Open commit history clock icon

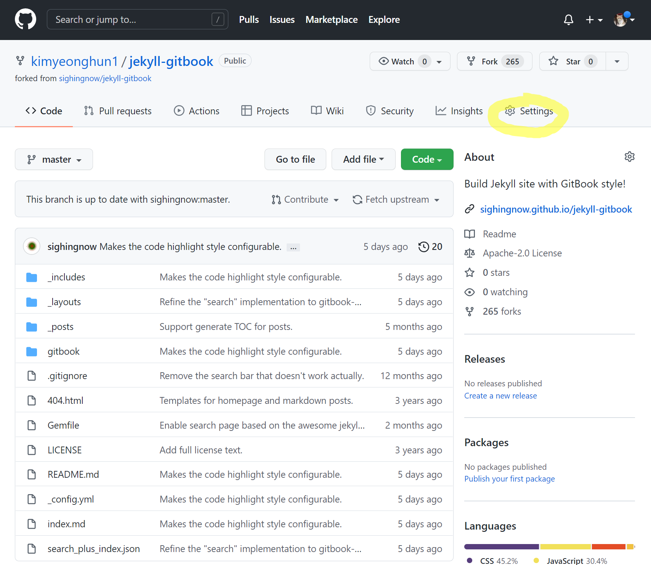click(423, 247)
